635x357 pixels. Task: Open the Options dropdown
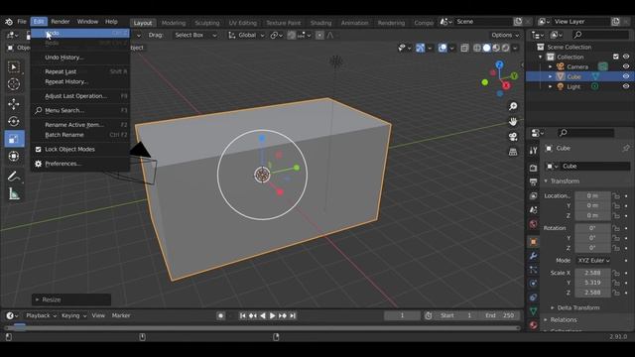(x=505, y=36)
